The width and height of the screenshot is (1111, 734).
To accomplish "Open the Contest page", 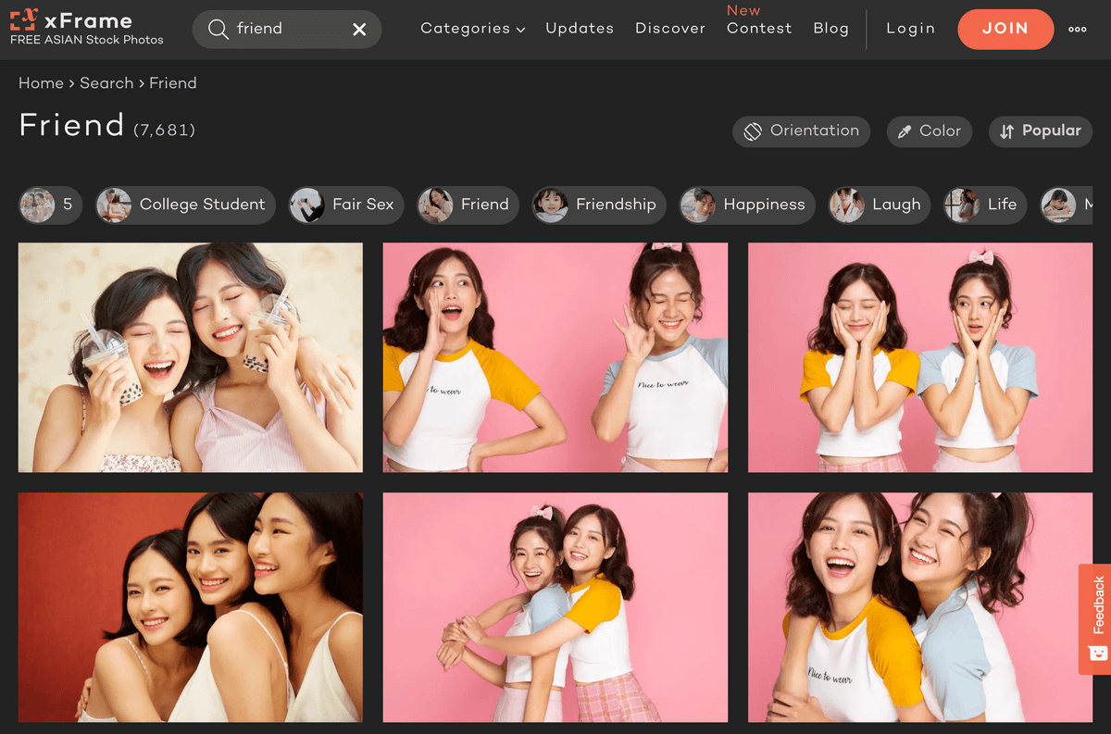I will pos(759,29).
